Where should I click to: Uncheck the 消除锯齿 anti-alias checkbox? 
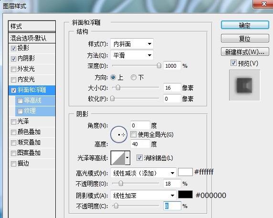click(139, 158)
